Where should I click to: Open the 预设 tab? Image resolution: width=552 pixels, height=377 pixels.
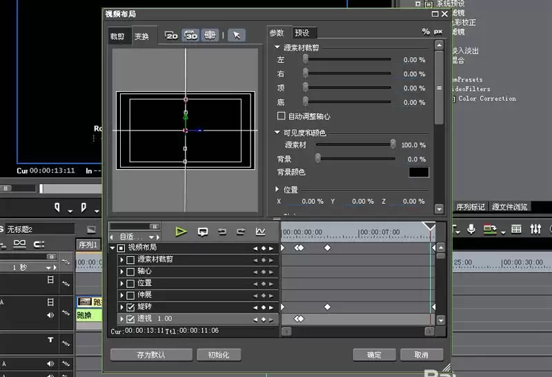(x=302, y=33)
